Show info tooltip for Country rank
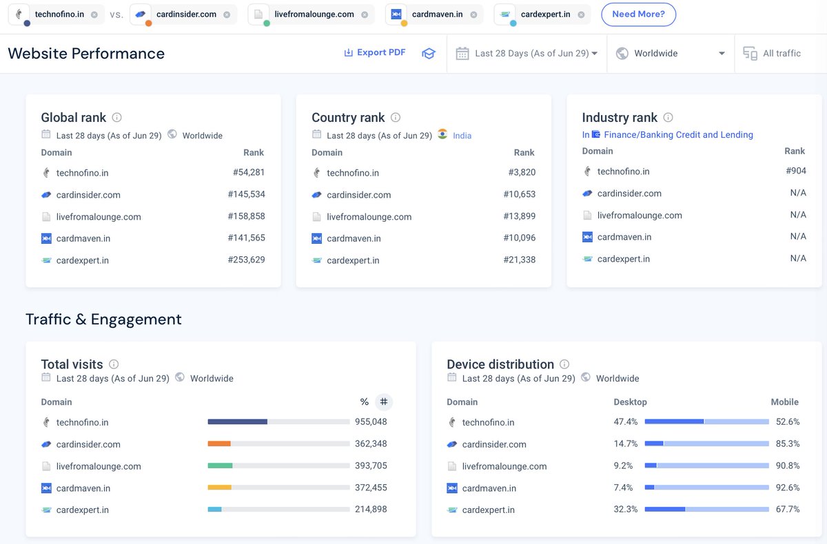The image size is (827, 544). (x=396, y=118)
